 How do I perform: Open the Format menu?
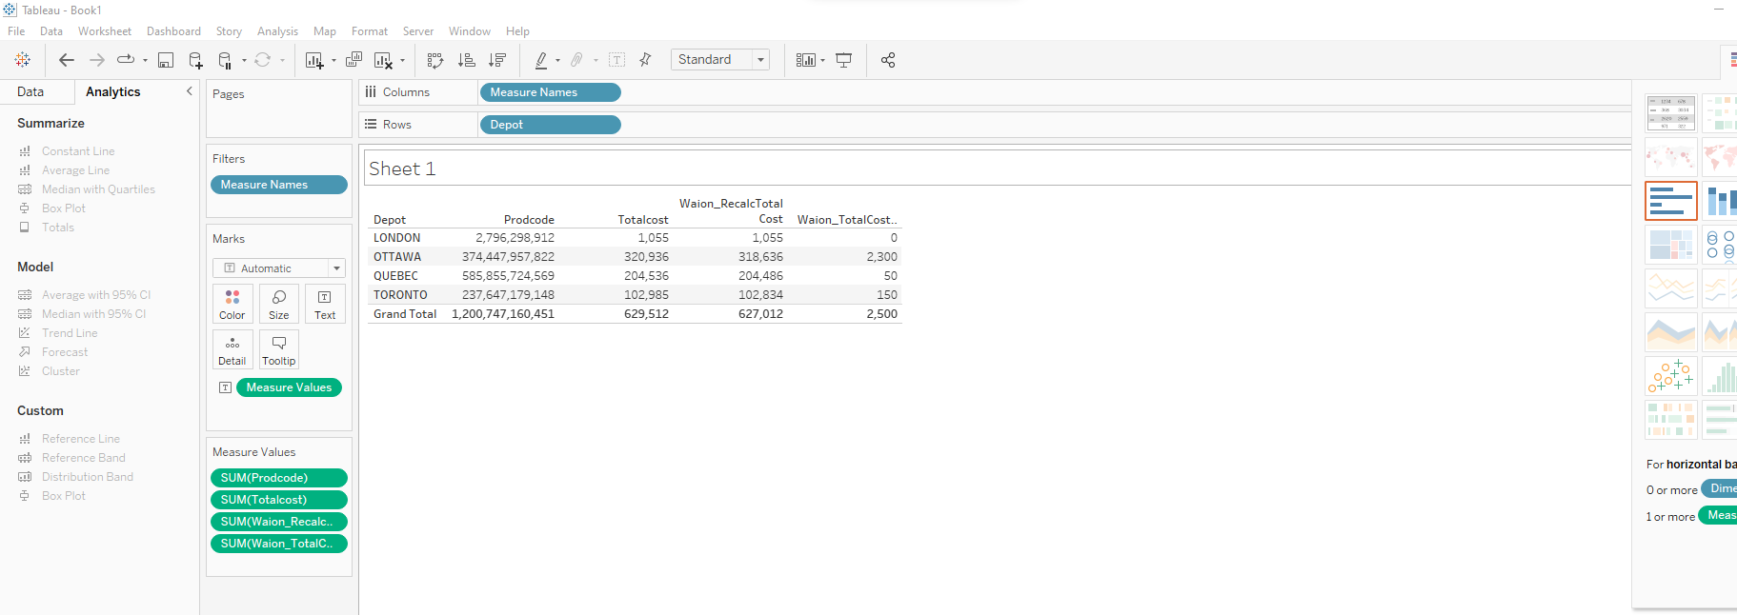pos(370,31)
